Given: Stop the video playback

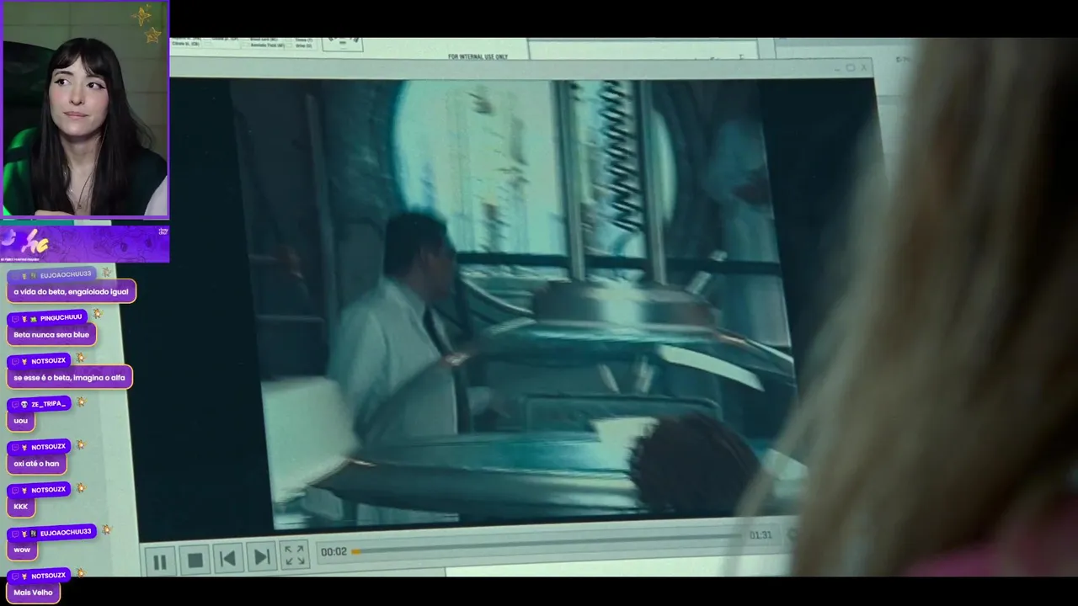Looking at the screenshot, I should click(195, 560).
